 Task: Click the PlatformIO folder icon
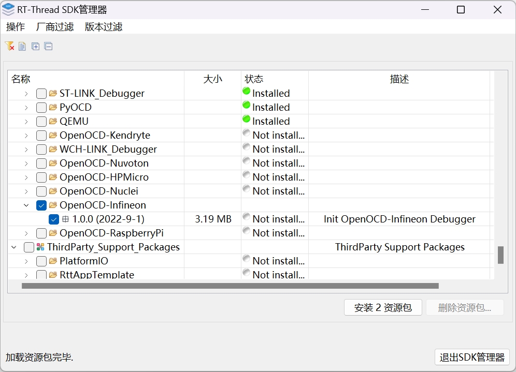53,261
